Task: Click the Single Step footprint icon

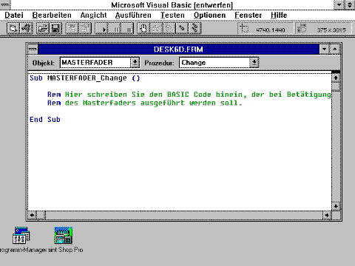Action: click(x=182, y=28)
